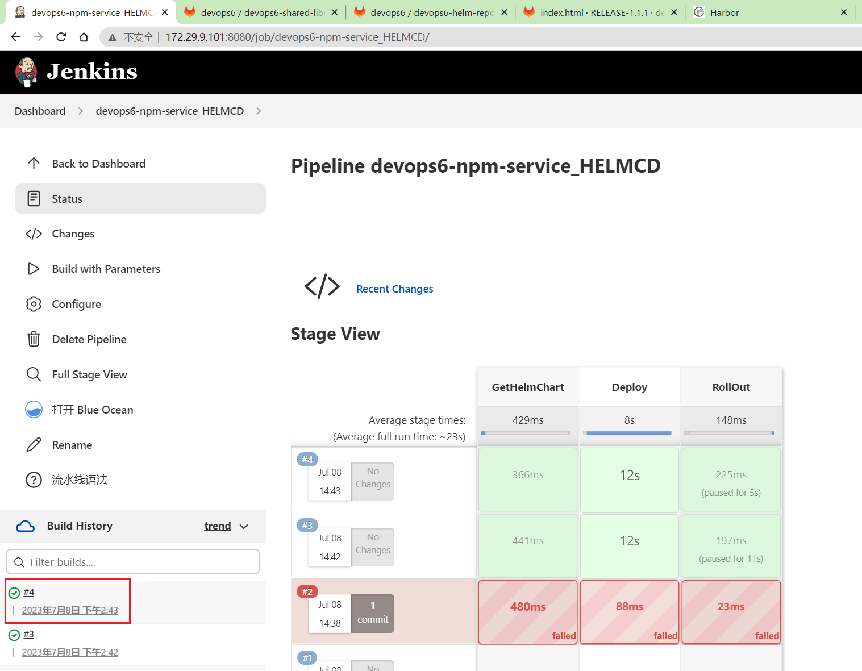Screen dimensions: 862x671
Task: Click the Deploy stage column header
Action: pos(630,387)
